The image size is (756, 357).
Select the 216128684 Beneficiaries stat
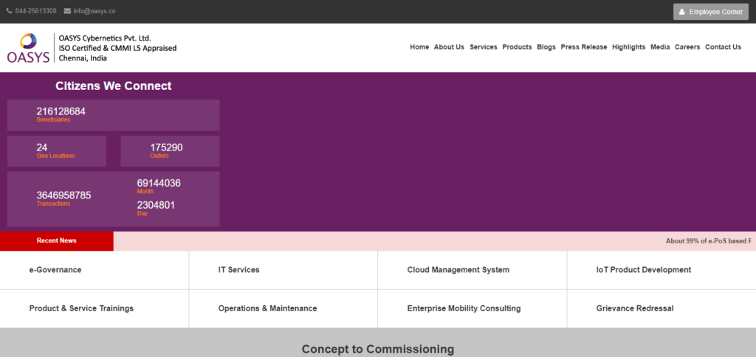[x=113, y=115]
